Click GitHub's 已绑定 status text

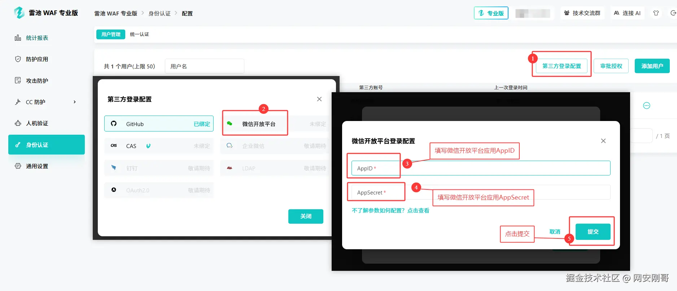click(x=202, y=124)
